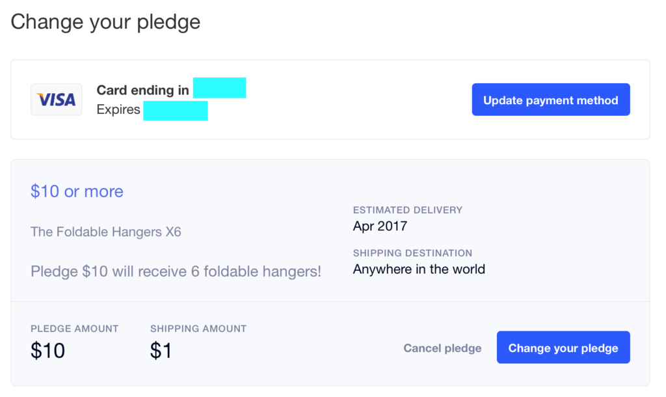
Task: Click the Shipping Amount label
Action: coord(198,329)
